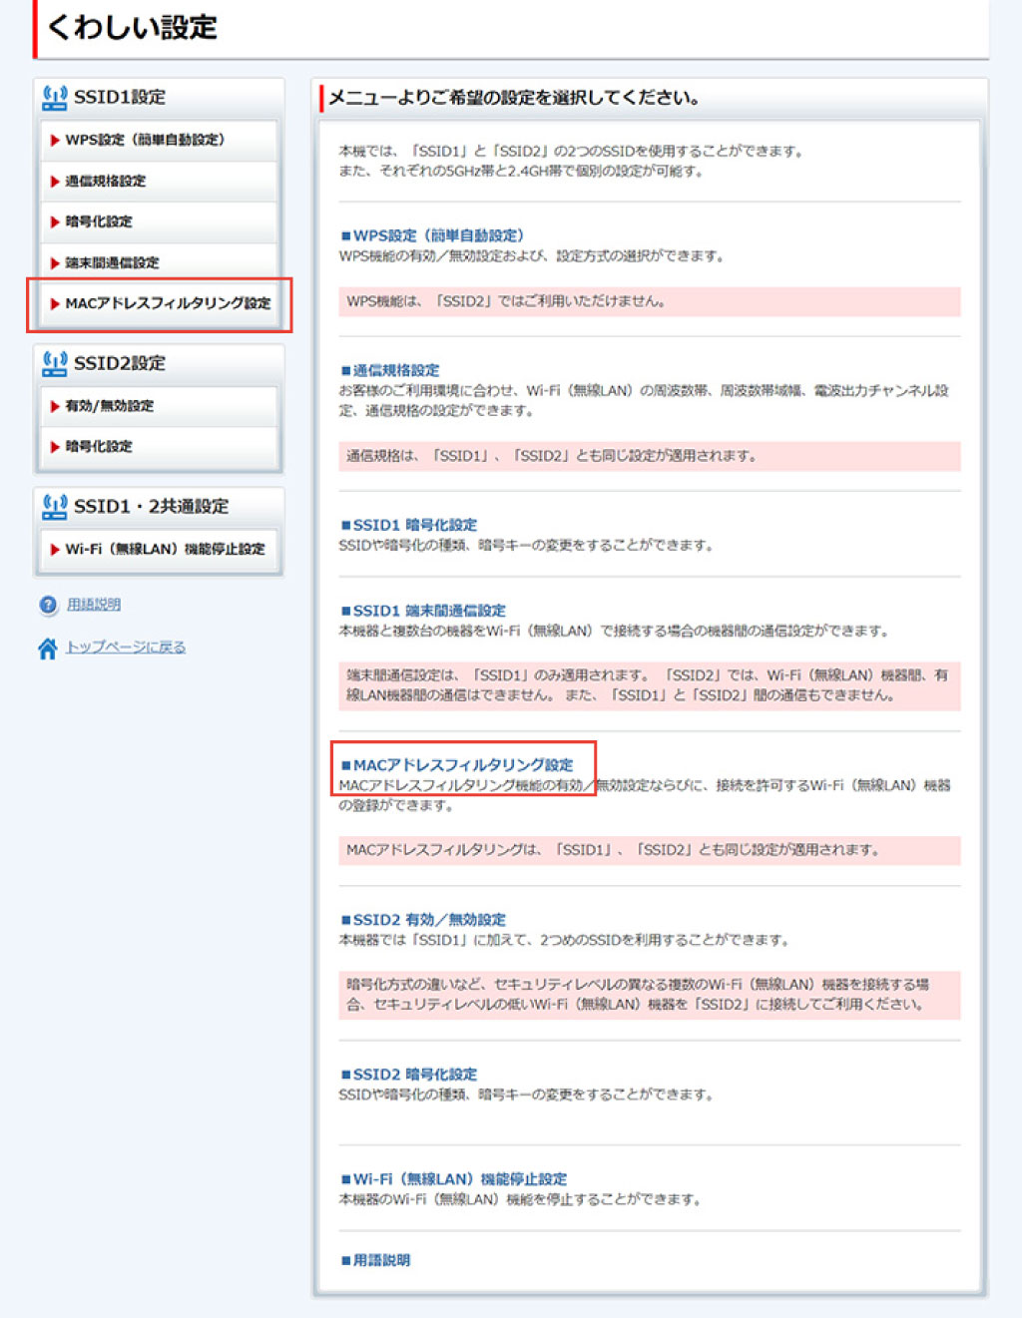Viewport: 1022px width, 1318px height.
Task: Click the SSID2 有効／無効設定 content heading link
Action: (x=429, y=920)
